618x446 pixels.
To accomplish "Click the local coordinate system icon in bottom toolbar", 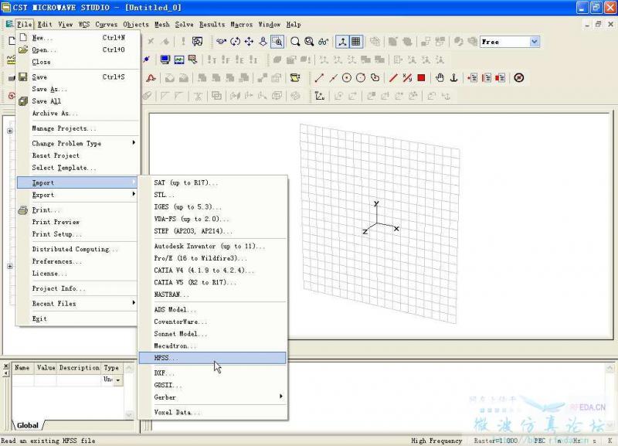I will point(320,96).
